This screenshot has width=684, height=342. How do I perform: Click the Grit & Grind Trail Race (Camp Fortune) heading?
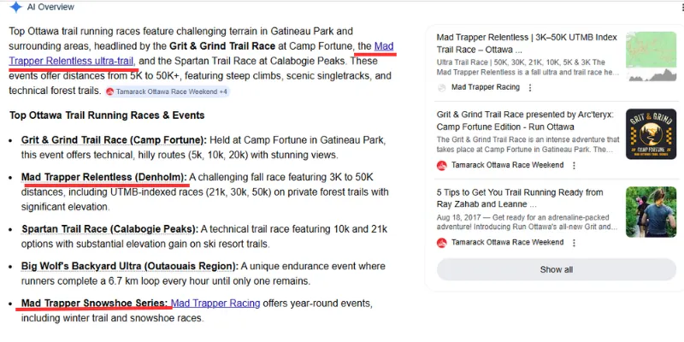[x=114, y=140]
